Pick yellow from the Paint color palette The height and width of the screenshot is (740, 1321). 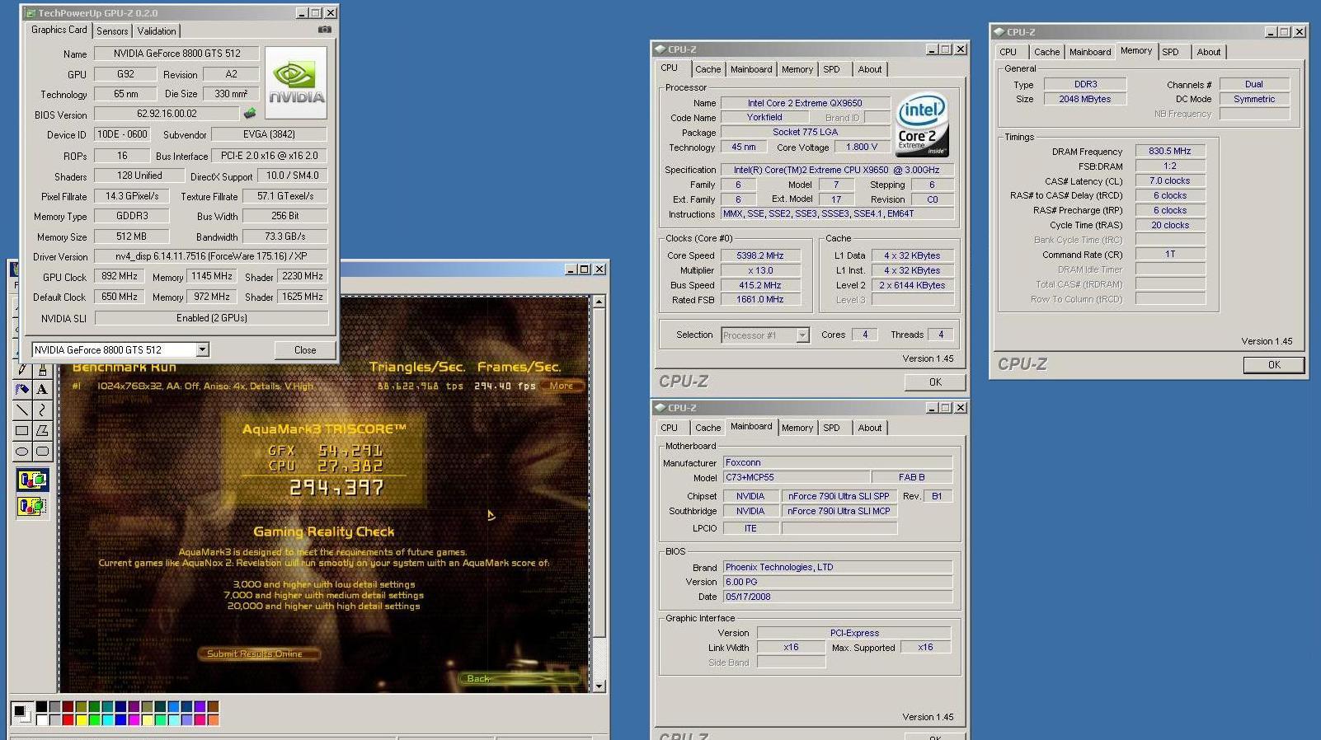tap(82, 720)
